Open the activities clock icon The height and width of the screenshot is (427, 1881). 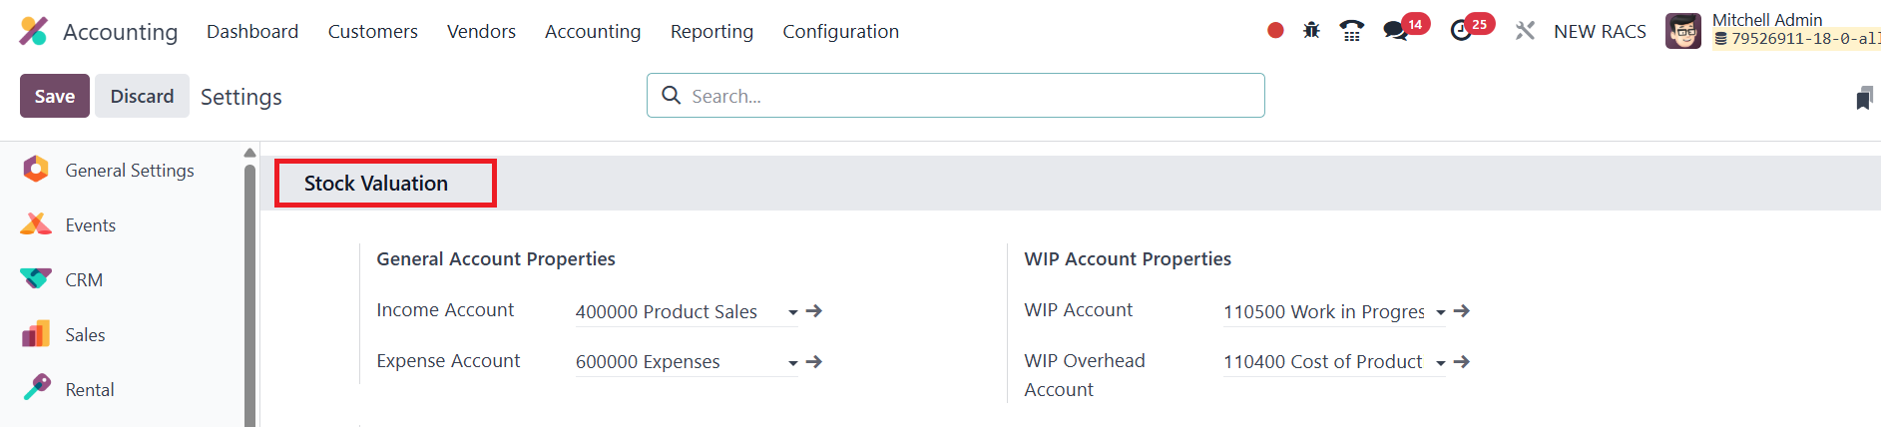pyautogui.click(x=1461, y=31)
